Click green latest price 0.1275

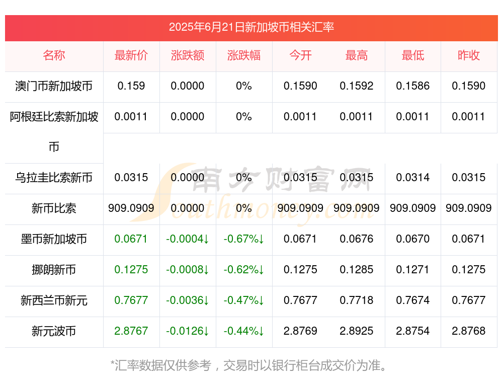click(131, 269)
